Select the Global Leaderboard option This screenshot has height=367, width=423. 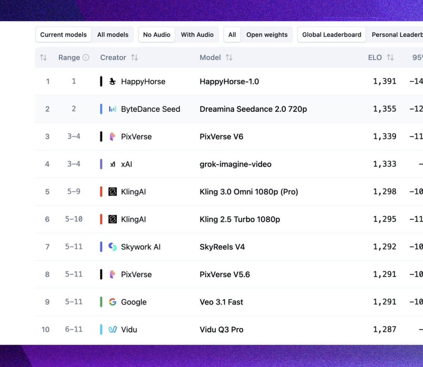[331, 35]
